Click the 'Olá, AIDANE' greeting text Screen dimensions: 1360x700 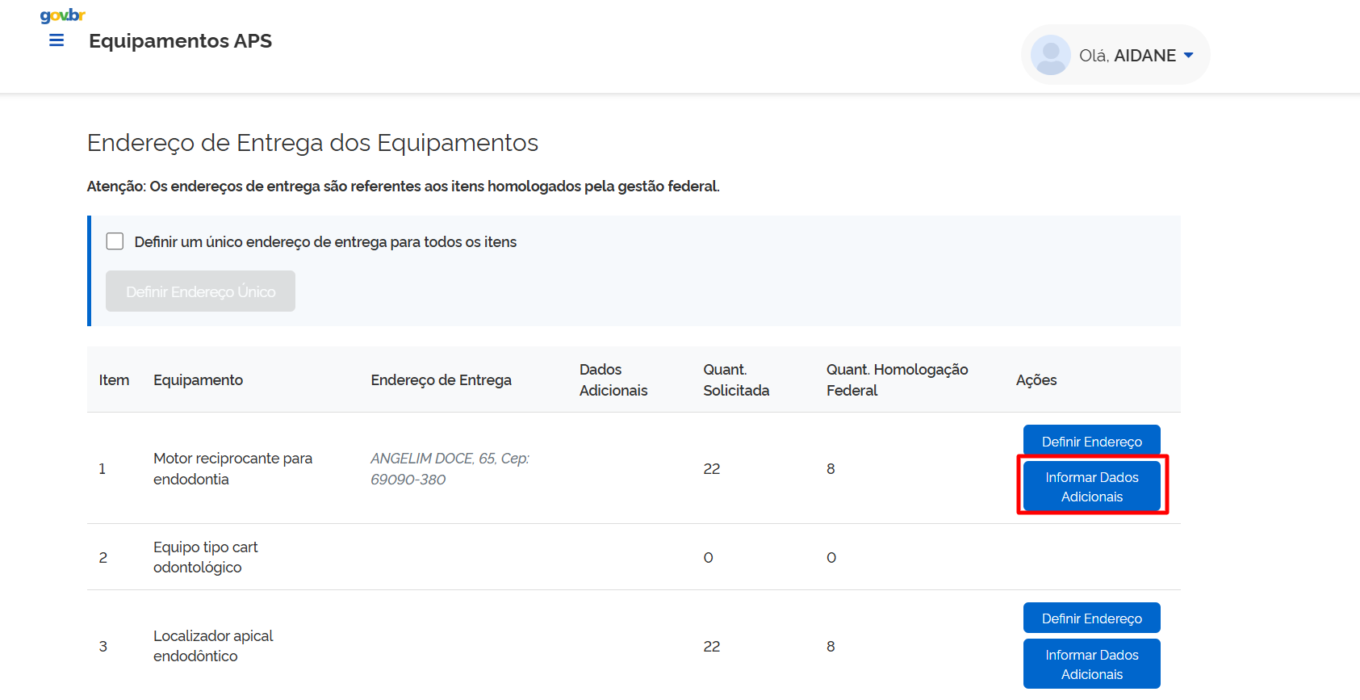pyautogui.click(x=1127, y=56)
